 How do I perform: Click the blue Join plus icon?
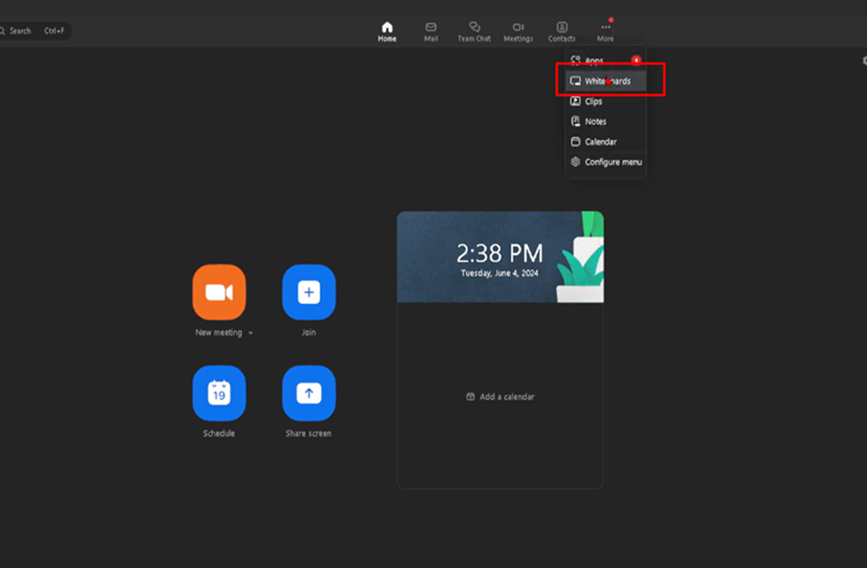click(x=308, y=293)
